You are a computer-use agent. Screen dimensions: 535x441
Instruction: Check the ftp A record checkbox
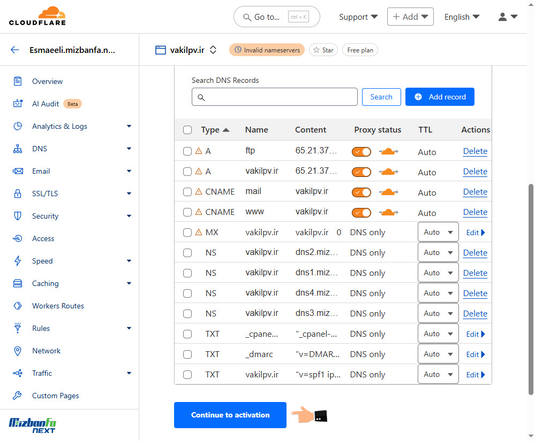187,151
